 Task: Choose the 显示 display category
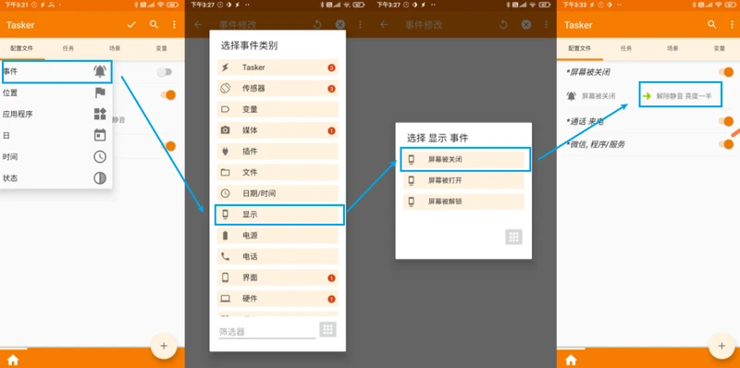(279, 215)
